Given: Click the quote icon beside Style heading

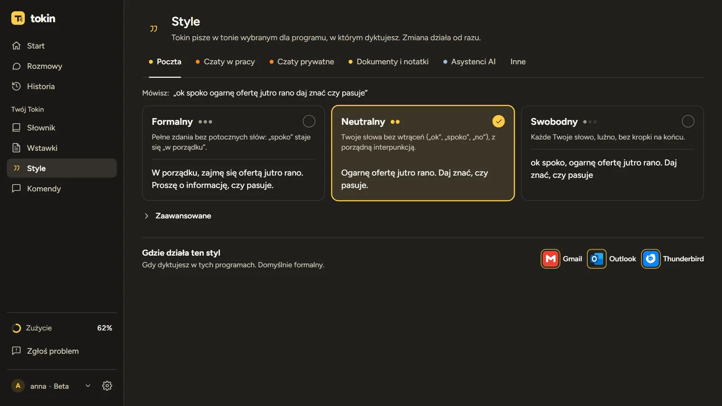Looking at the screenshot, I should 154,29.
